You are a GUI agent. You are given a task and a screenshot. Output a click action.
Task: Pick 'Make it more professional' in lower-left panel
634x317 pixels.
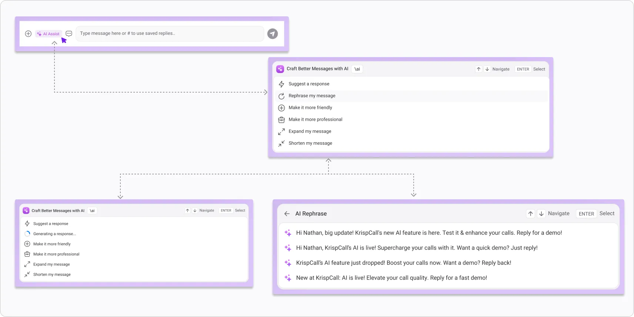coord(134,254)
